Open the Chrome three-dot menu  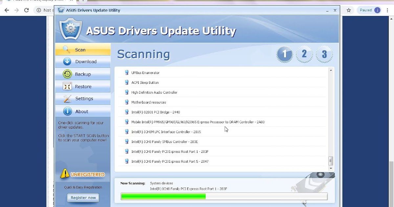tap(388, 10)
